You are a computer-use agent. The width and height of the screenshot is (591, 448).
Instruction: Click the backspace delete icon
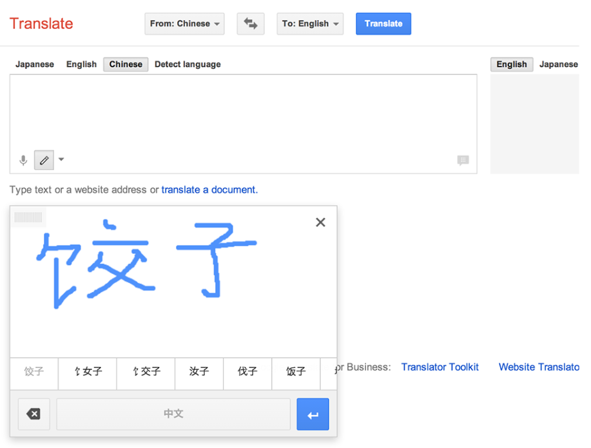34,414
